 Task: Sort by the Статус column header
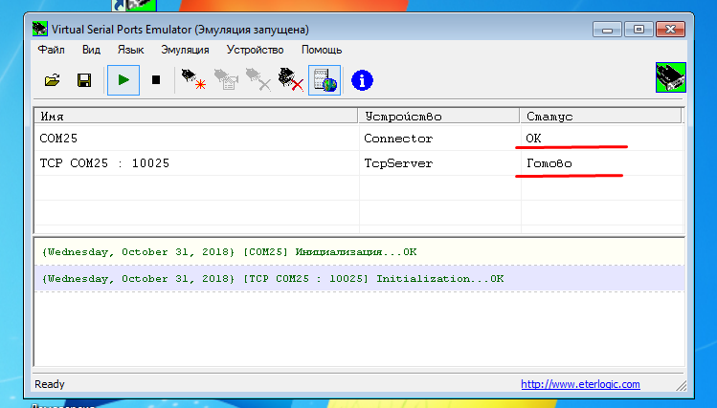[x=601, y=116]
